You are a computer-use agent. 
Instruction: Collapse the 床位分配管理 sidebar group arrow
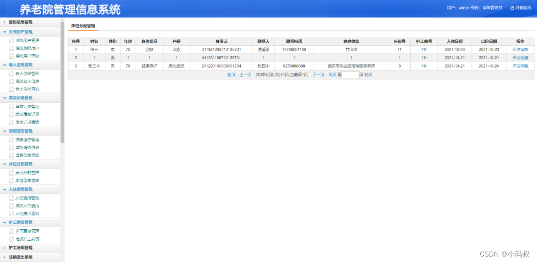point(4,164)
